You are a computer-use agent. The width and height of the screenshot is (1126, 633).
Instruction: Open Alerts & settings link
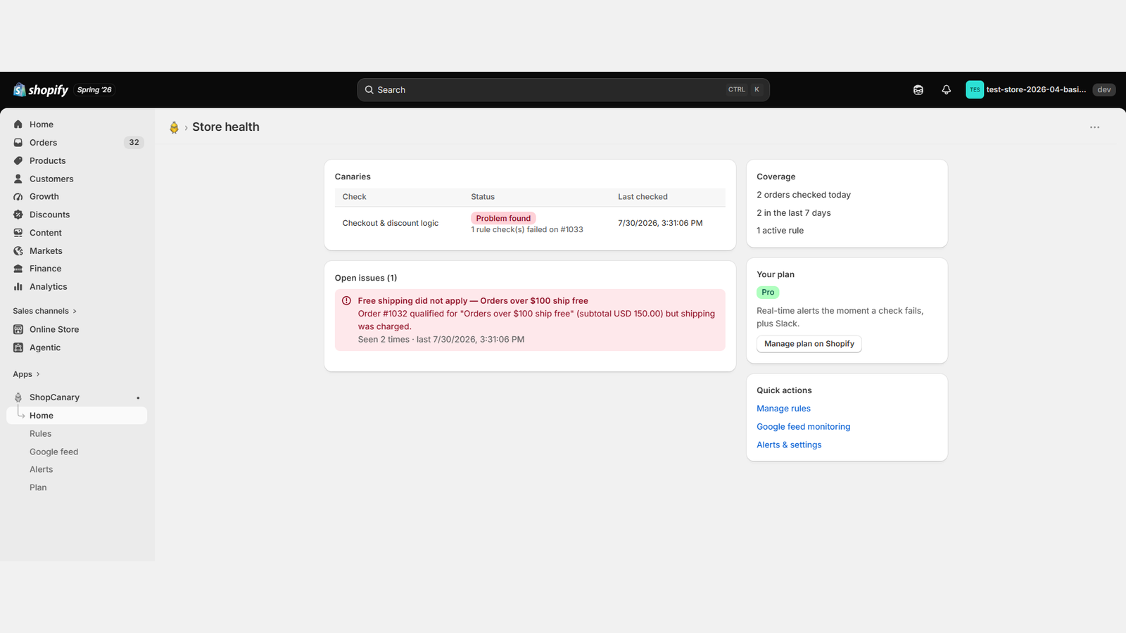(x=789, y=445)
